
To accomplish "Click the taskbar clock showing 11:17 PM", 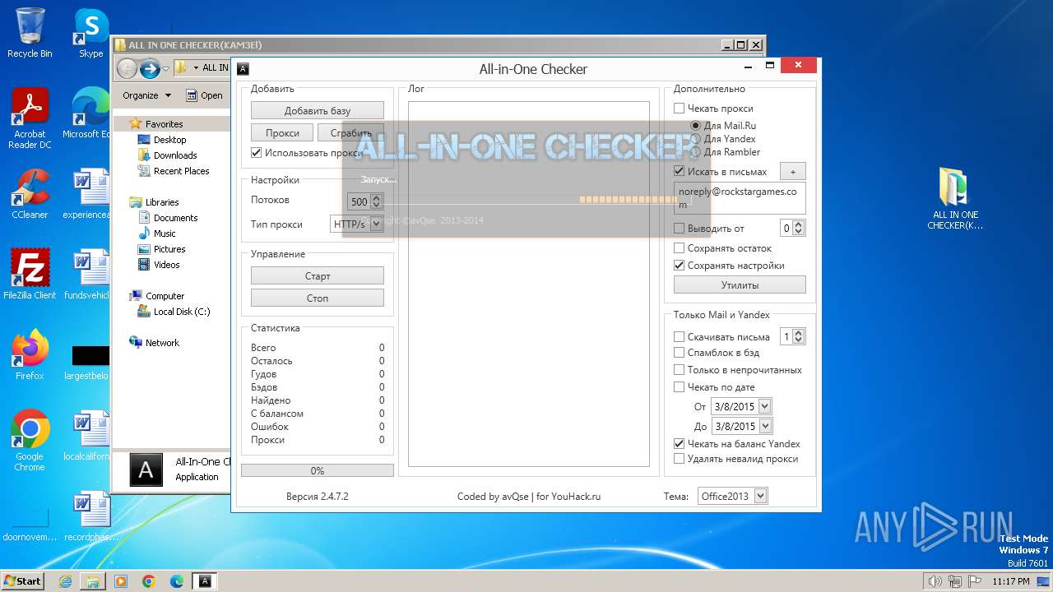I will click(1010, 581).
